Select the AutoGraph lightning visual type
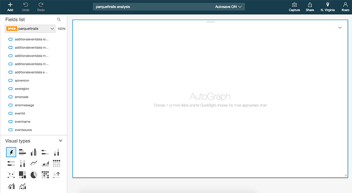Viewport: 352px width, 193px height. click(11, 152)
